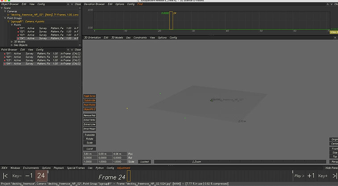Open Constraints menu in 3D Orientation

[x=140, y=37]
